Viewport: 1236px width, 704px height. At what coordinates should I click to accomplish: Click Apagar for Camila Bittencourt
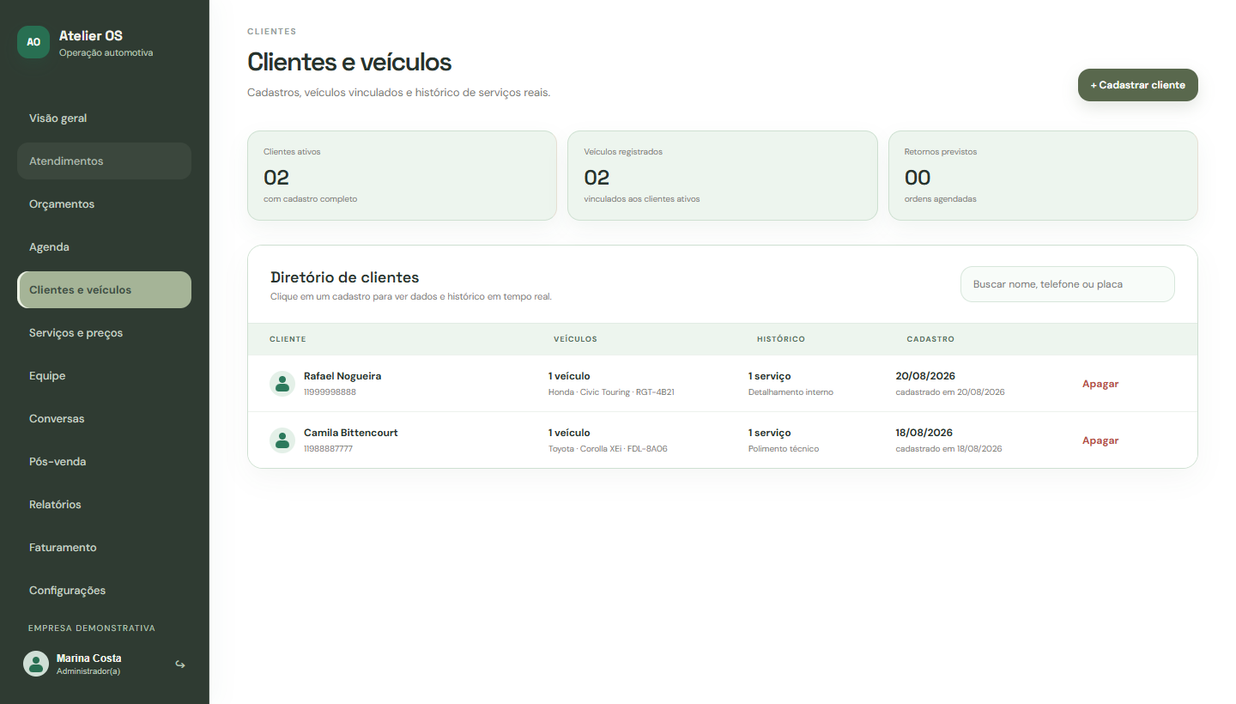coord(1100,440)
